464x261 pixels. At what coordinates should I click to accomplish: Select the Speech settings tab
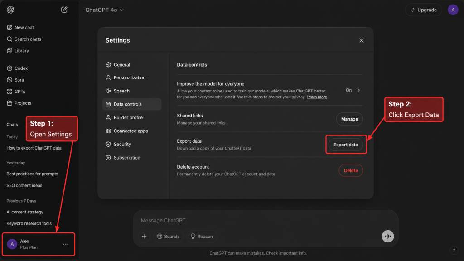132,91
